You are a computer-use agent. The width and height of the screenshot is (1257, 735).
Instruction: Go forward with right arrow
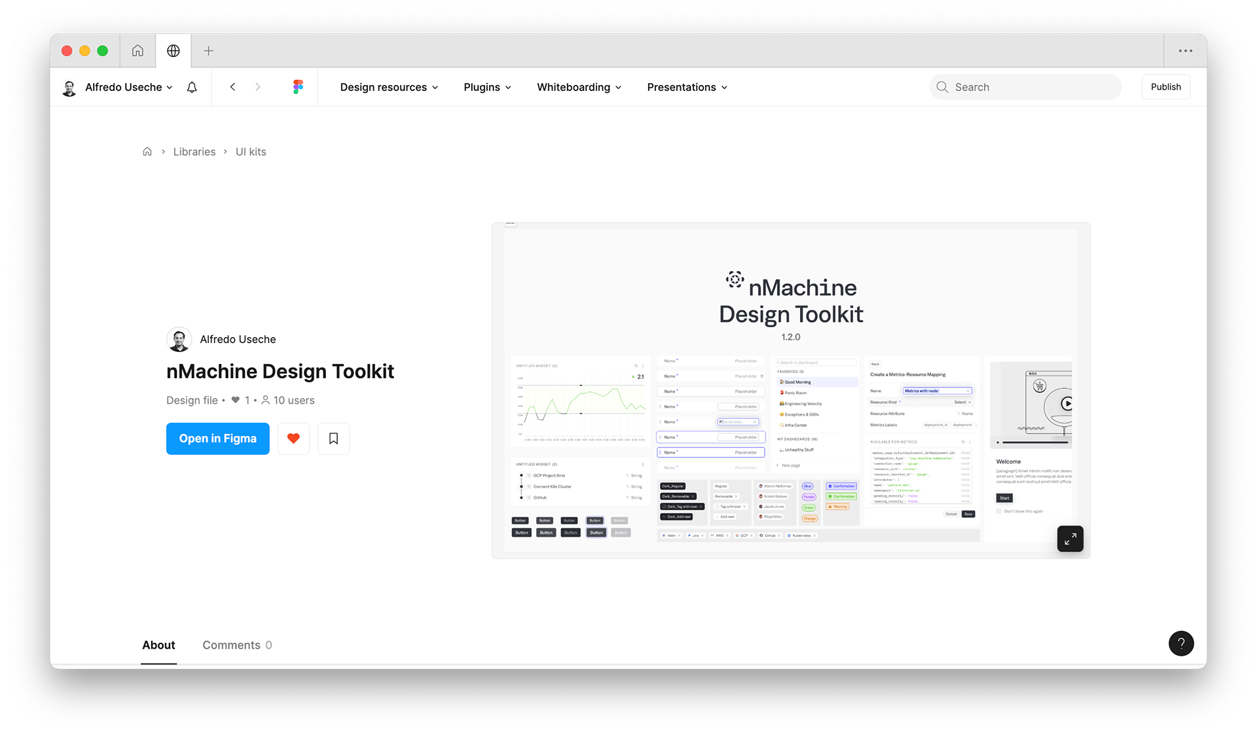(x=257, y=87)
